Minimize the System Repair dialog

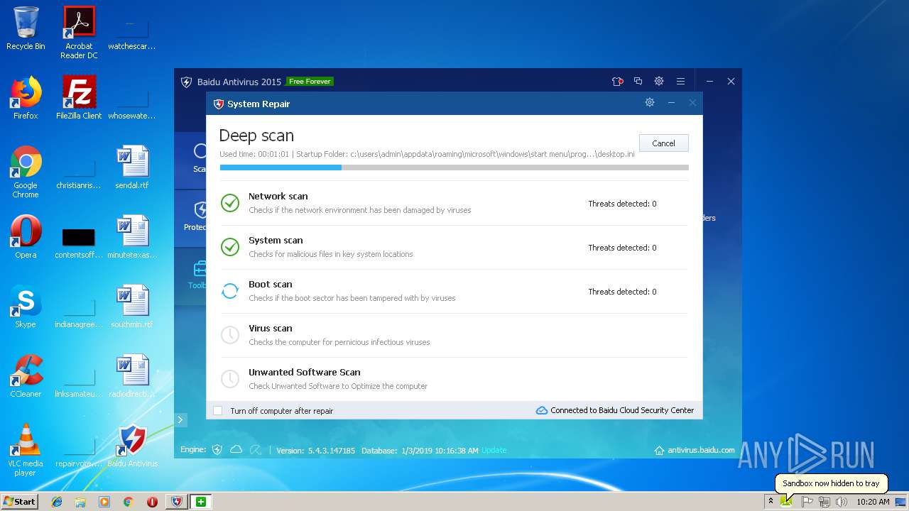pos(671,103)
